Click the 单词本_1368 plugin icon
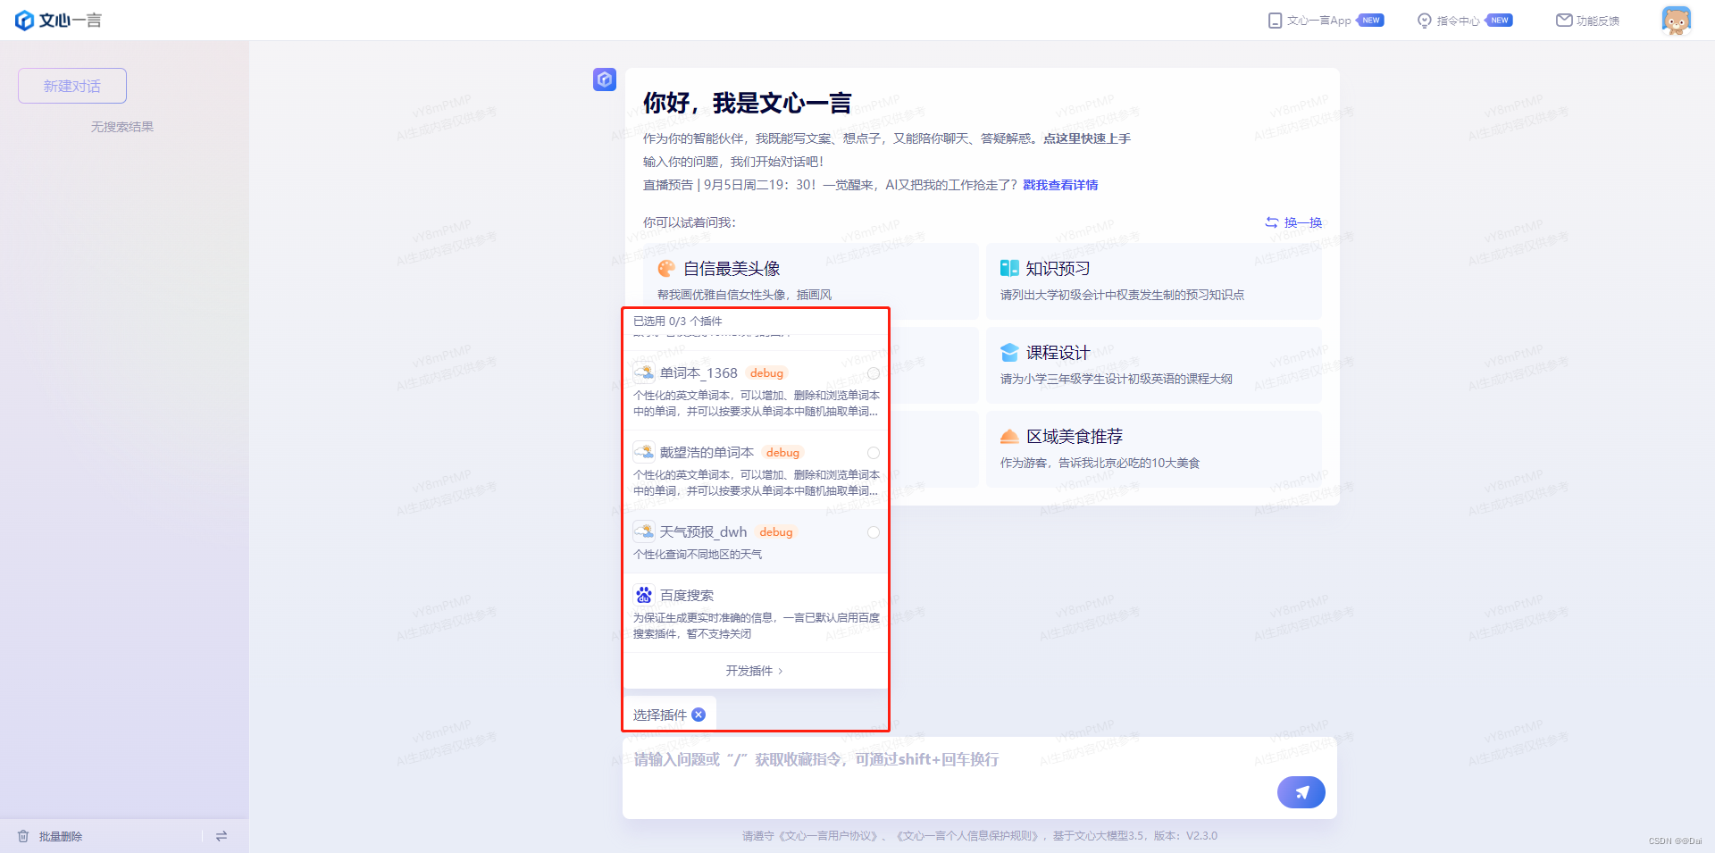Image resolution: width=1715 pixels, height=853 pixels. [644, 372]
